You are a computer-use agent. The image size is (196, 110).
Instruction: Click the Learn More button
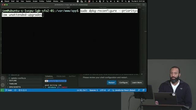tap(137, 82)
